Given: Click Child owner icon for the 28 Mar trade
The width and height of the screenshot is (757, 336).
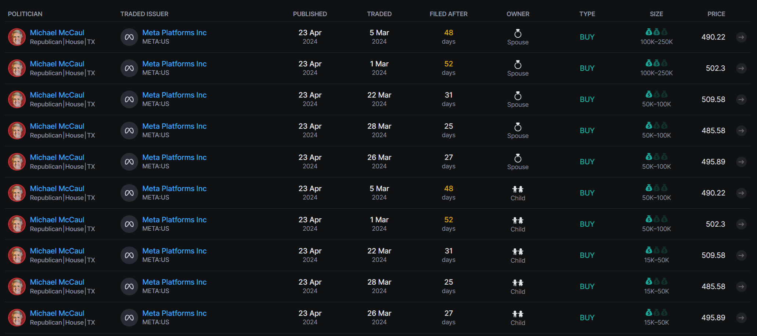Looking at the screenshot, I should click(x=518, y=283).
